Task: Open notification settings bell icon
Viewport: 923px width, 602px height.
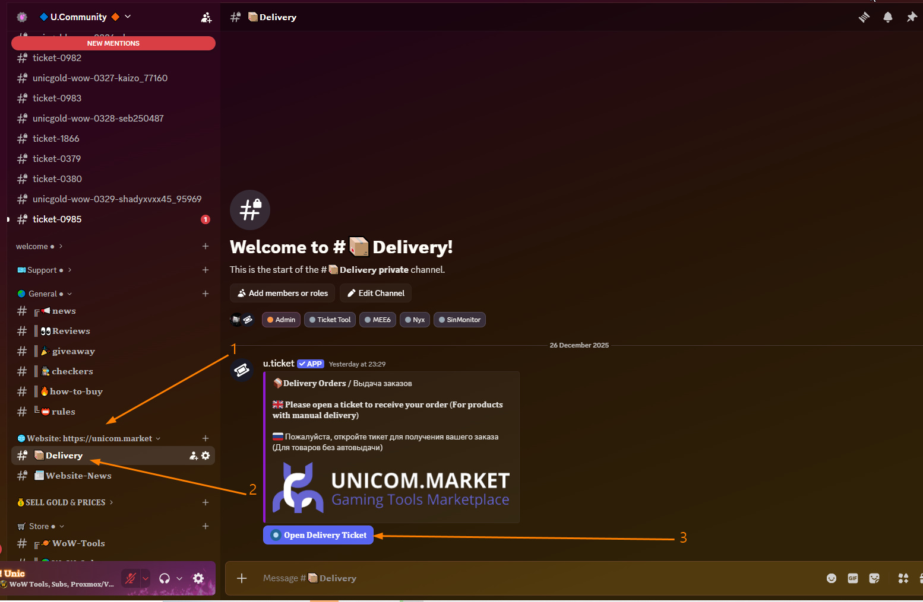Action: pyautogui.click(x=888, y=17)
